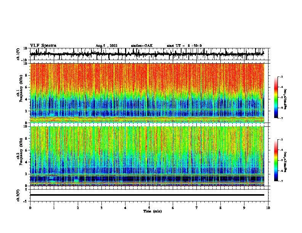The image size is (302, 233).
Task: Click the 'VLF Spectra' title text
Action: point(43,46)
